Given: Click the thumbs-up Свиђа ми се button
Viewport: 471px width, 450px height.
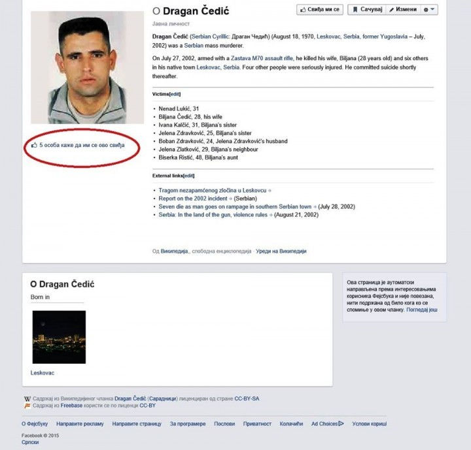Looking at the screenshot, I should point(320,10).
